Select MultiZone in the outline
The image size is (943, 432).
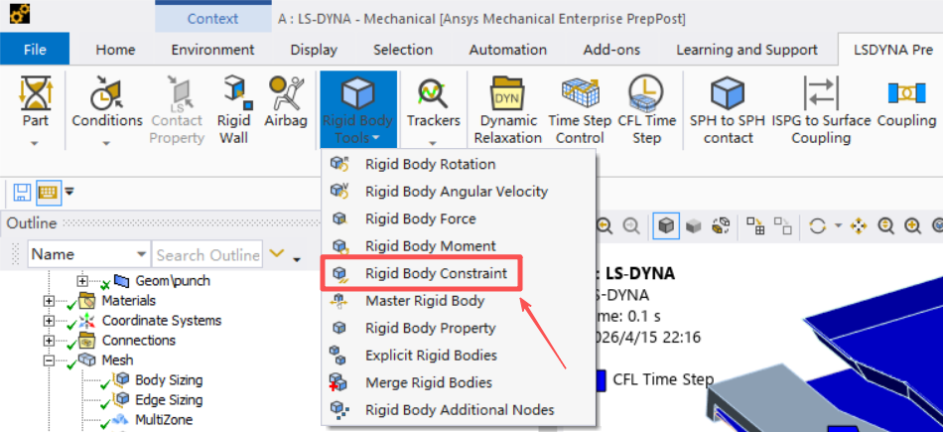[164, 419]
